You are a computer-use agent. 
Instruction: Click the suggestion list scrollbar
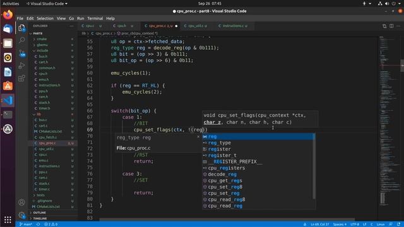click(x=314, y=166)
